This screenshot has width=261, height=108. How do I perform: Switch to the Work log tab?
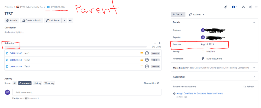49,83
